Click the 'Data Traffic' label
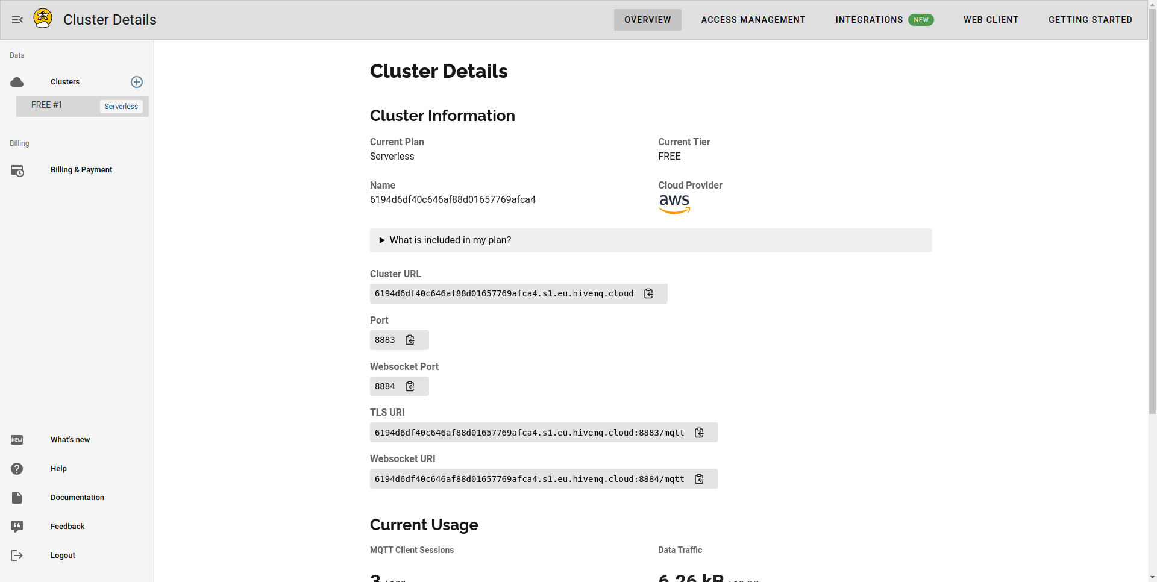Image resolution: width=1157 pixels, height=582 pixels. coord(680,550)
